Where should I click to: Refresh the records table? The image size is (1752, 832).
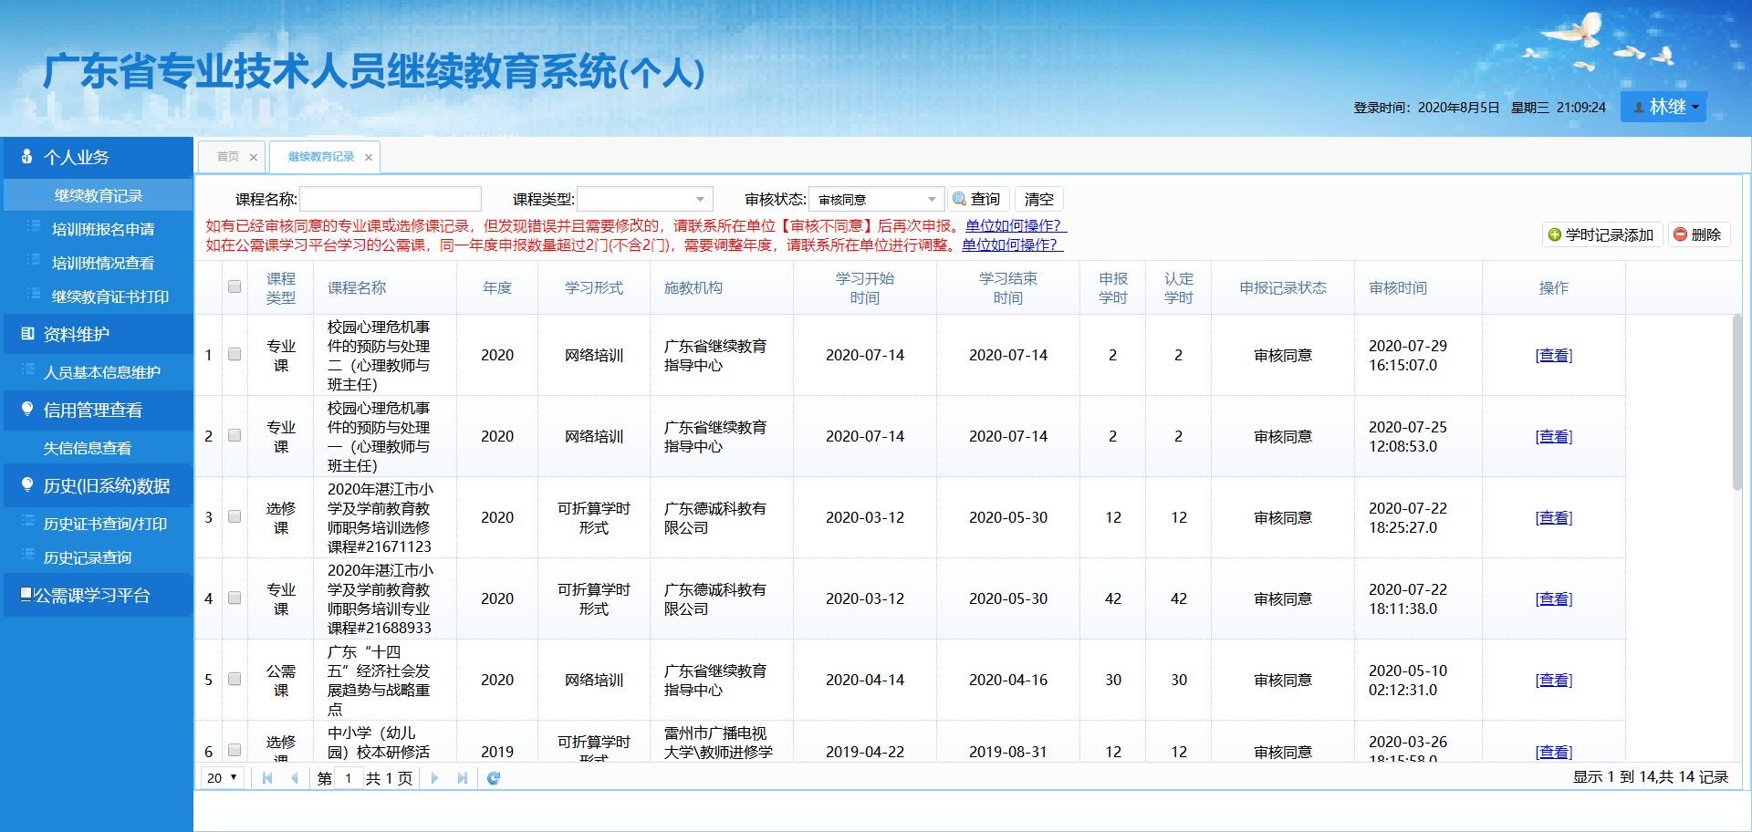[494, 778]
